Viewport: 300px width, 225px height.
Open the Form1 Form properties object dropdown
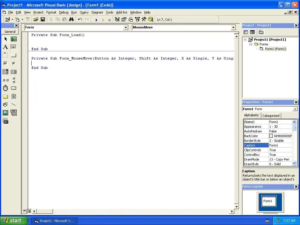(295, 109)
